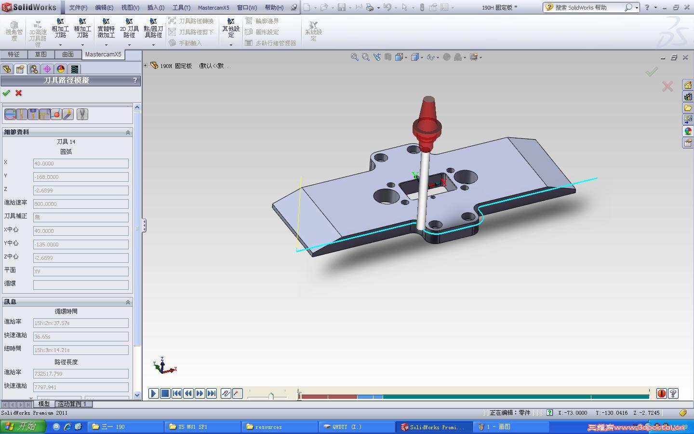This screenshot has height=434, width=694.
Task: Open the MastercamX5 menu
Action: tap(214, 8)
